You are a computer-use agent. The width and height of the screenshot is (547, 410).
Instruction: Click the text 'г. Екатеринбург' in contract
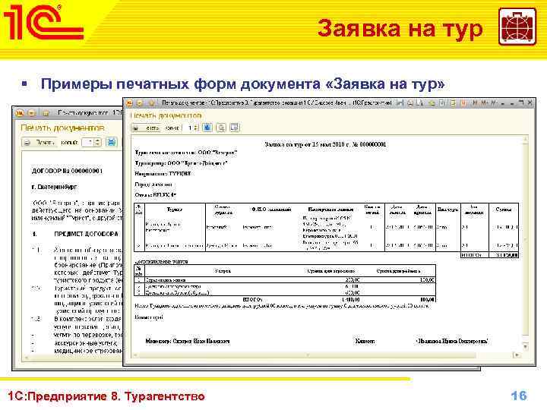[54, 187]
